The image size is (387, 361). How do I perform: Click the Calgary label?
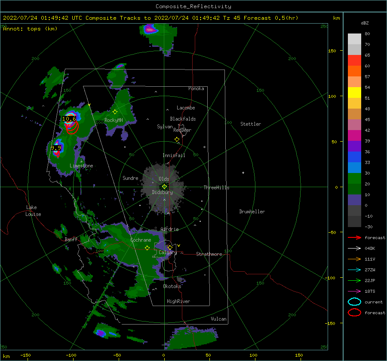[x=168, y=252]
